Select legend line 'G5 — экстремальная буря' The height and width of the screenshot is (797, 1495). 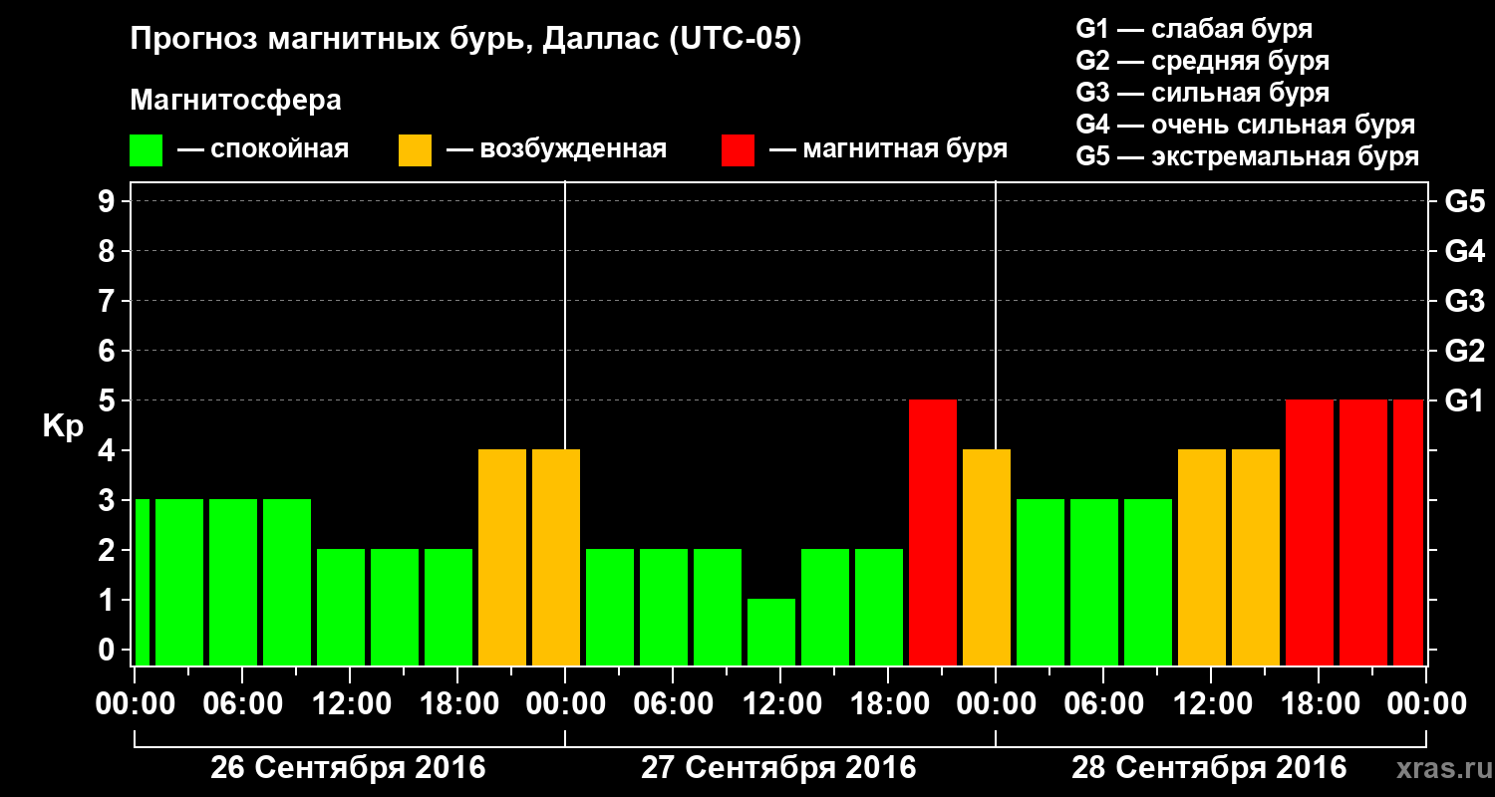(x=1248, y=157)
